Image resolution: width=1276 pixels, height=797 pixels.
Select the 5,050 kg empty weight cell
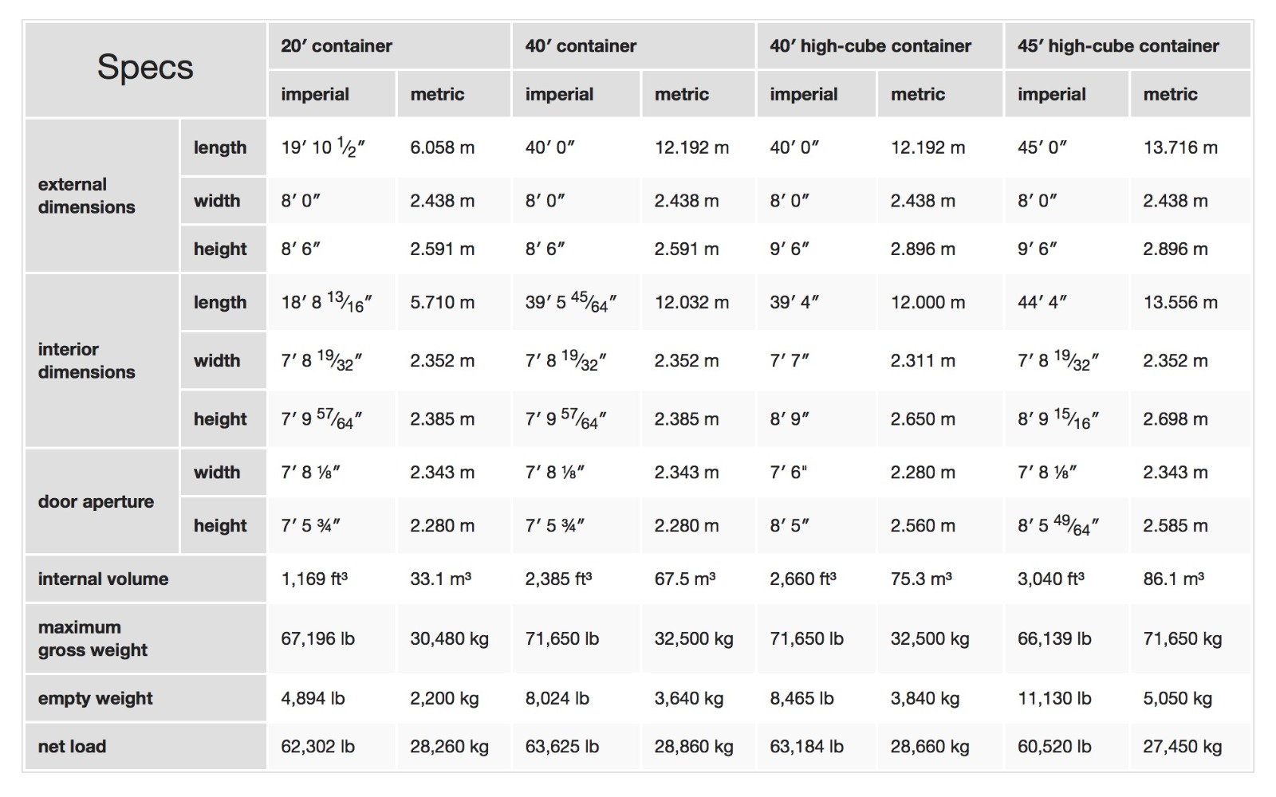(x=1177, y=698)
